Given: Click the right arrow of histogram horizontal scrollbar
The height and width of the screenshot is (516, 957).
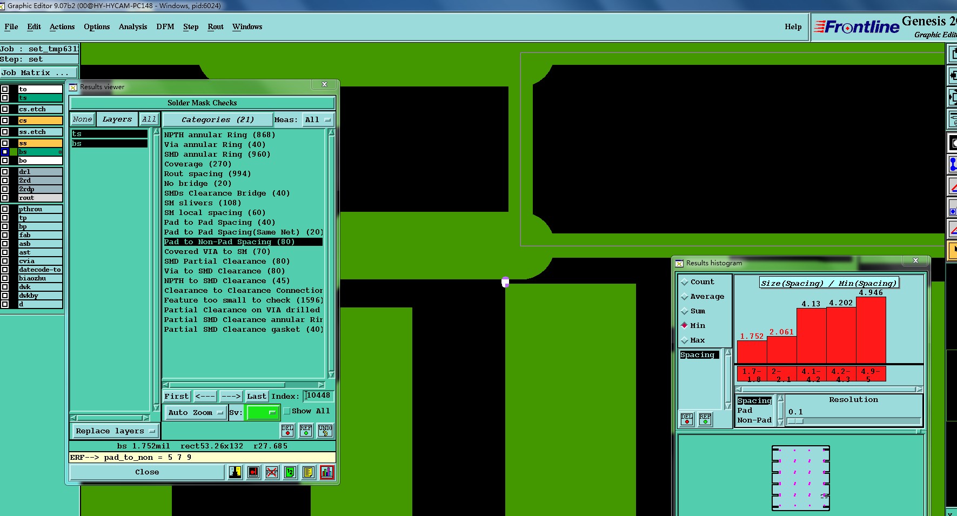Looking at the screenshot, I should (919, 389).
